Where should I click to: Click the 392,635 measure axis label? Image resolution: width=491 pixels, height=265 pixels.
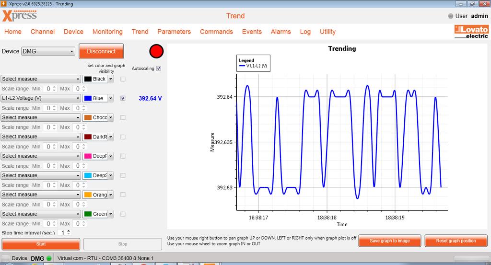223,142
